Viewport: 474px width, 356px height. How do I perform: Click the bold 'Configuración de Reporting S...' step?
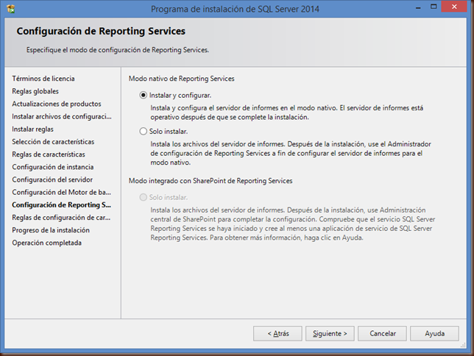(61, 205)
